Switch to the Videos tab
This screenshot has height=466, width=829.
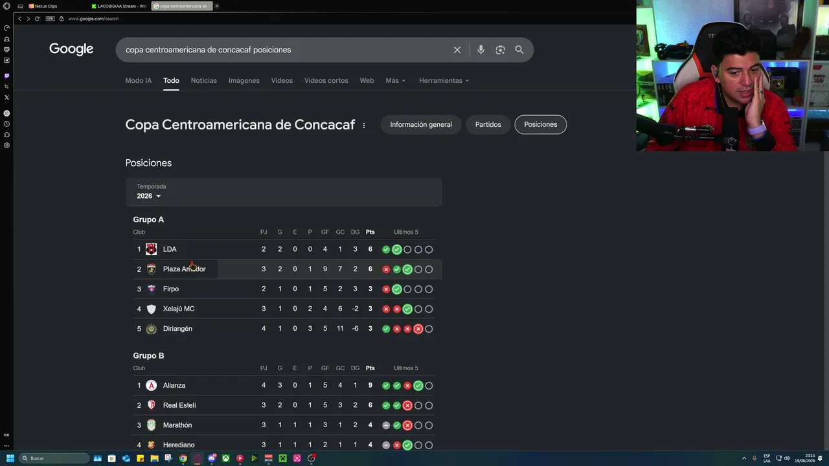(x=282, y=81)
